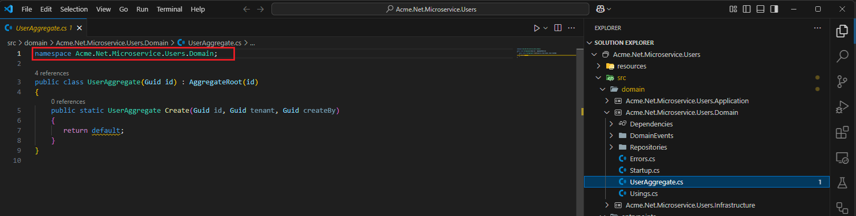Expand the DomainEvents folder
The height and width of the screenshot is (216, 856).
tap(611, 135)
